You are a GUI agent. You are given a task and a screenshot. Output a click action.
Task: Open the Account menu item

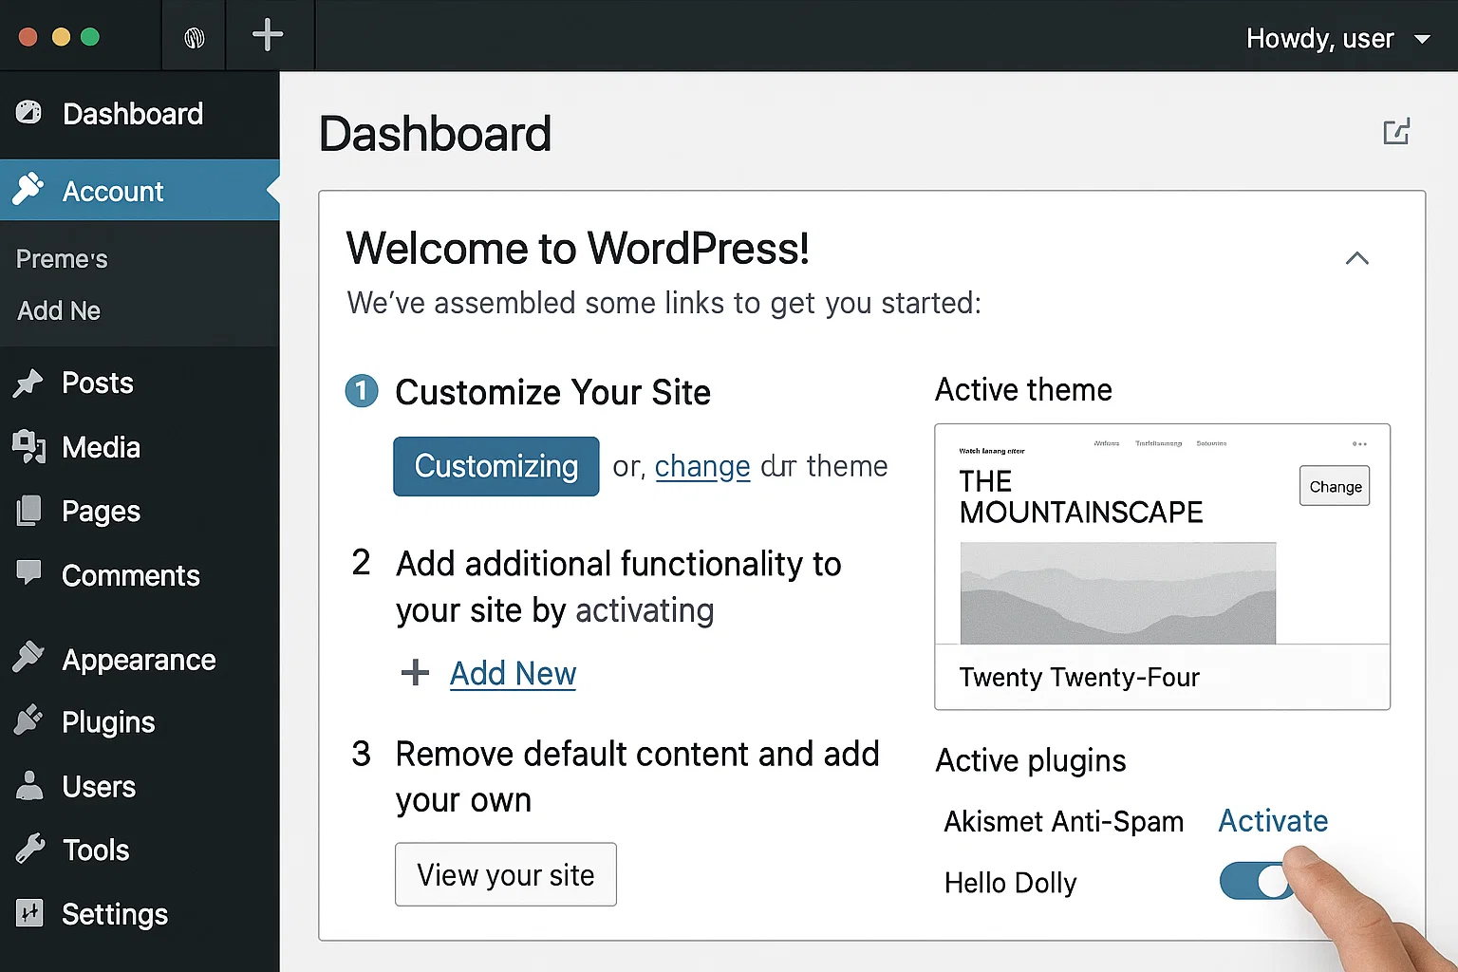[114, 191]
